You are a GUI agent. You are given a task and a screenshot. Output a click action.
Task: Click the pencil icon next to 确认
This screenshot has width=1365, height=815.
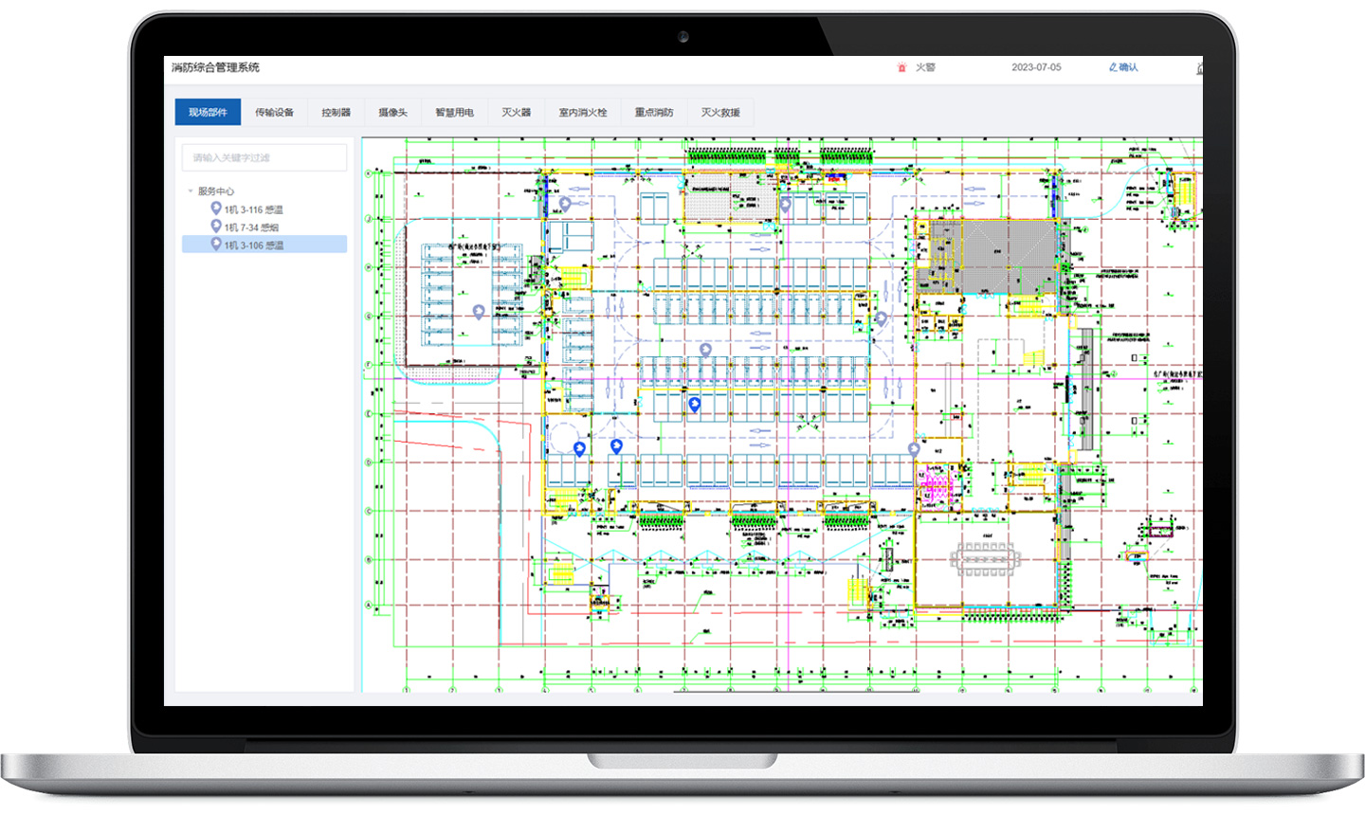click(x=1112, y=67)
